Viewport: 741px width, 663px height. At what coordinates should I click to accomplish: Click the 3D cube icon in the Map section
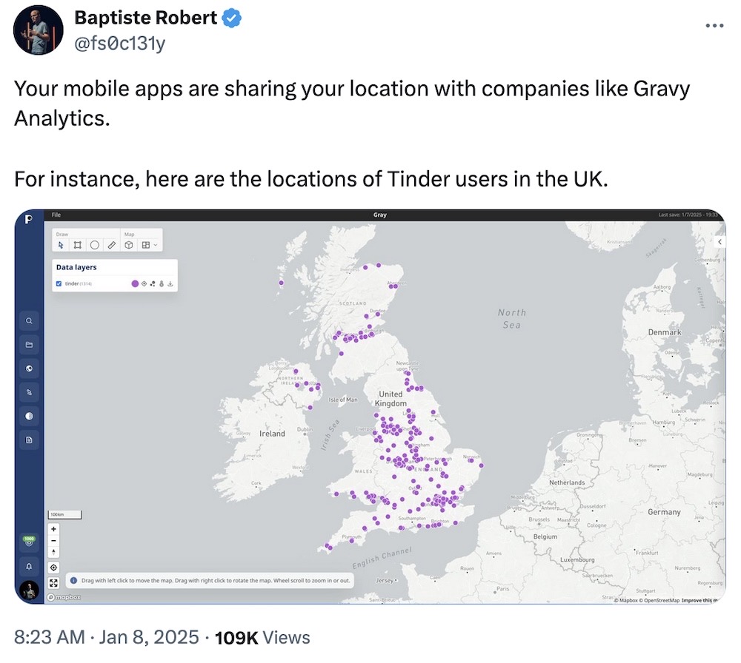pyautogui.click(x=129, y=244)
